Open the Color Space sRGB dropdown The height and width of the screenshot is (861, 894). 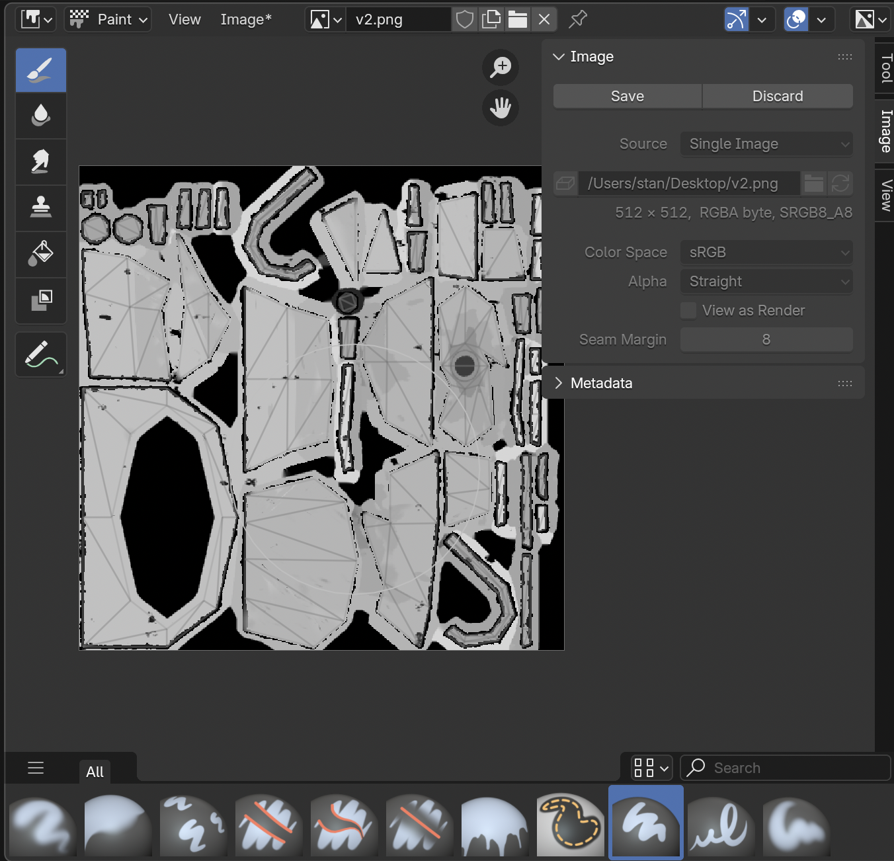(x=766, y=253)
